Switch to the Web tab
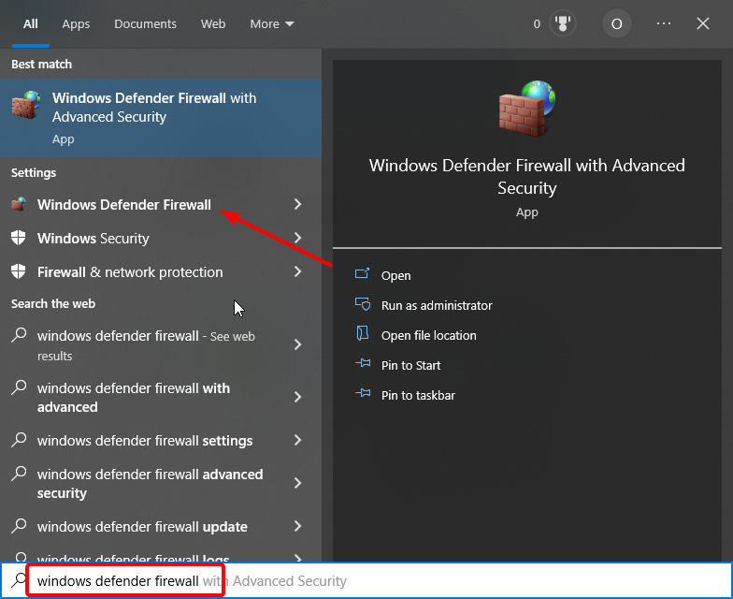733x599 pixels. [213, 24]
